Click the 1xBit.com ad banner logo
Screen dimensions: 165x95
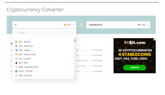point(135,43)
